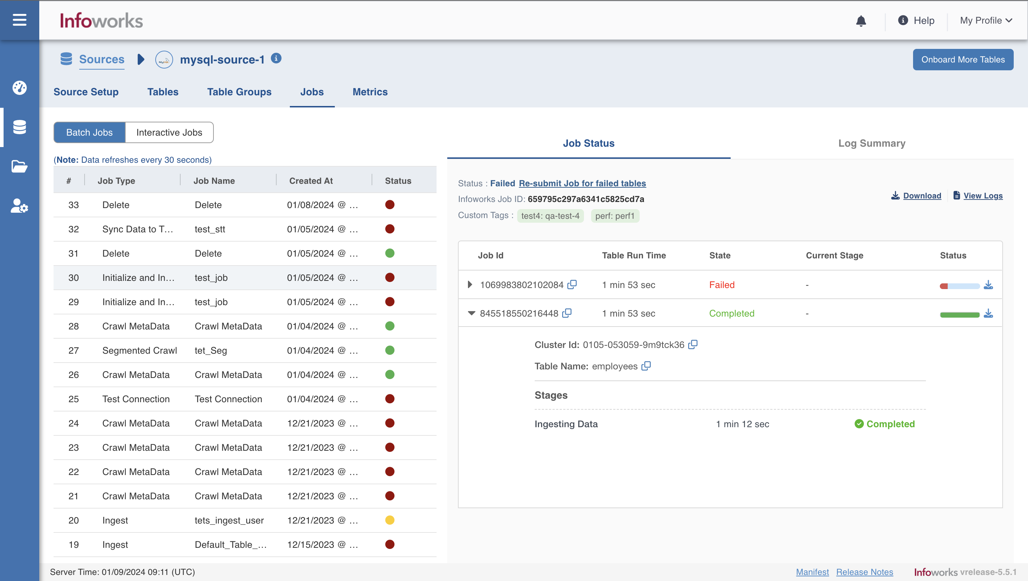The image size is (1028, 581).
Task: Click the Ingesting Data stage
Action: coord(565,424)
